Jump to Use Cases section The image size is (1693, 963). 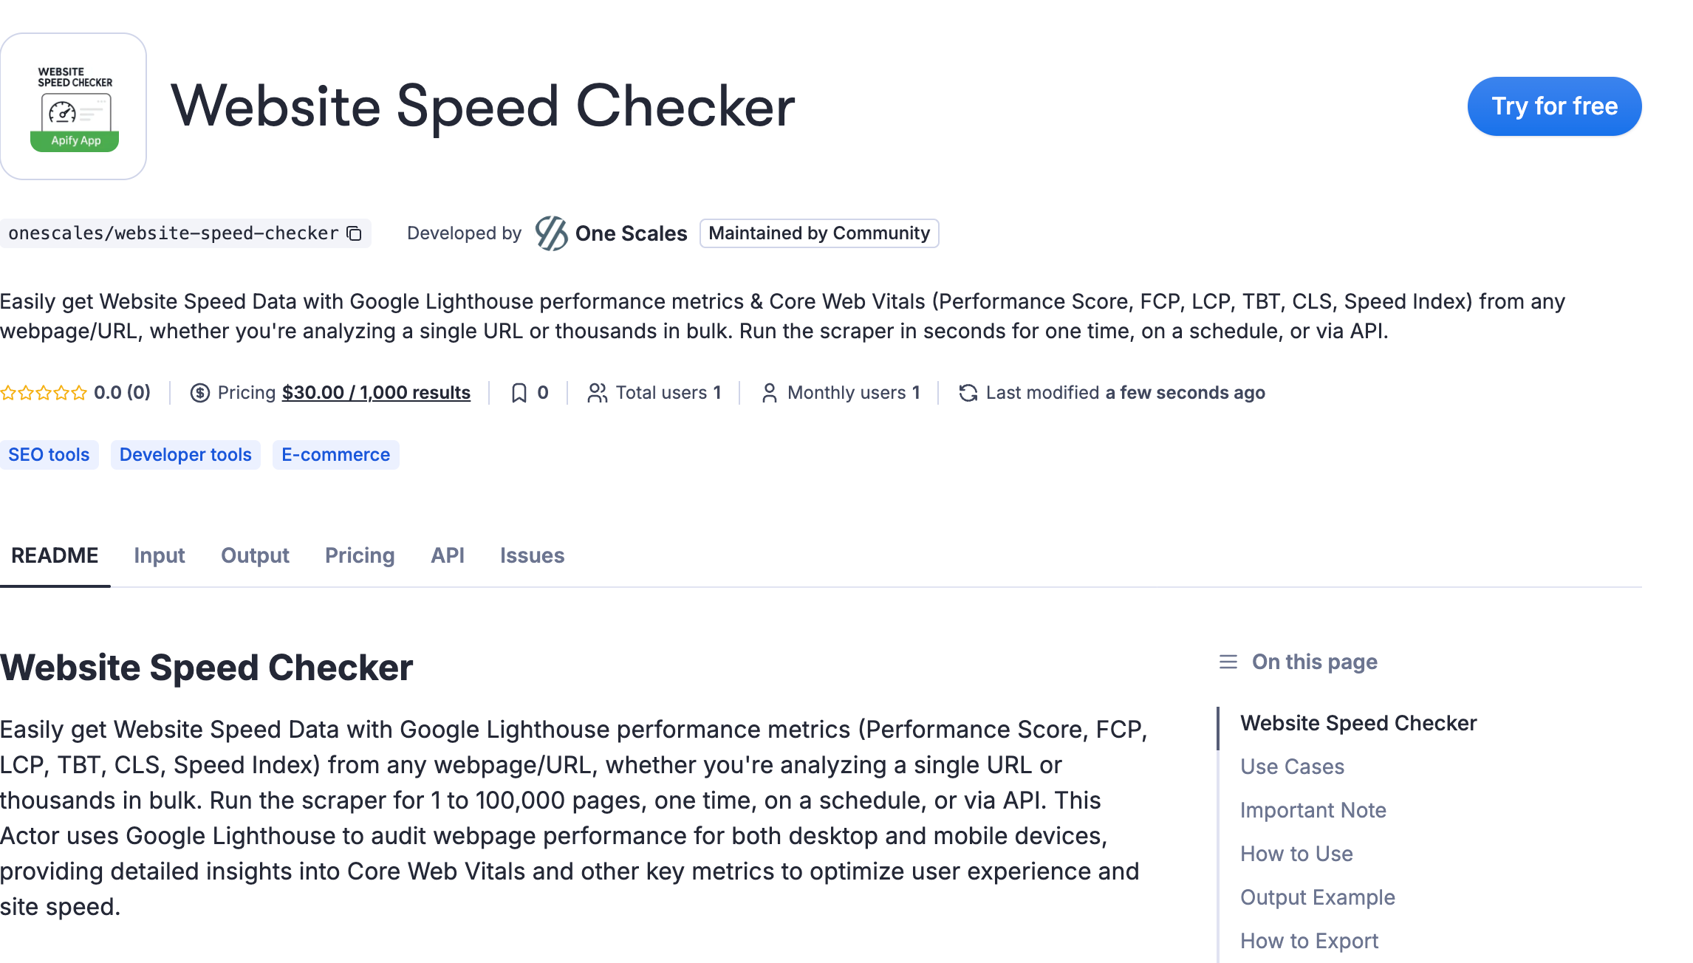click(x=1292, y=767)
